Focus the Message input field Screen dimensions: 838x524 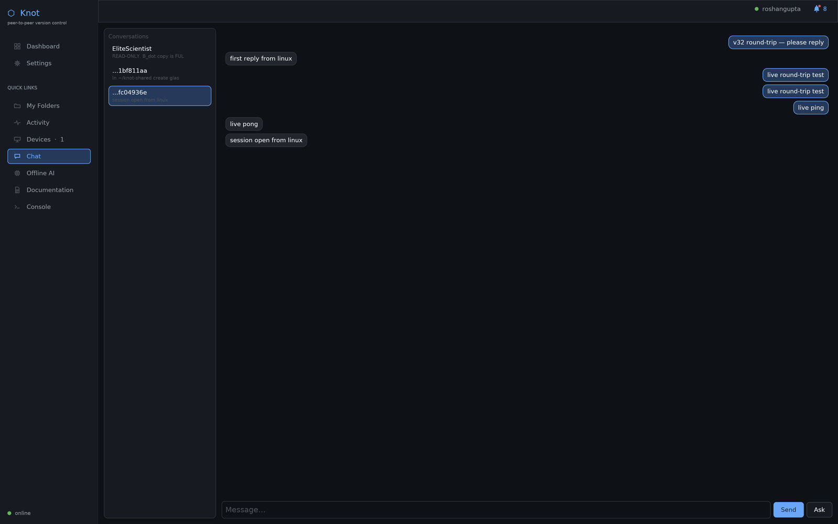[495, 510]
